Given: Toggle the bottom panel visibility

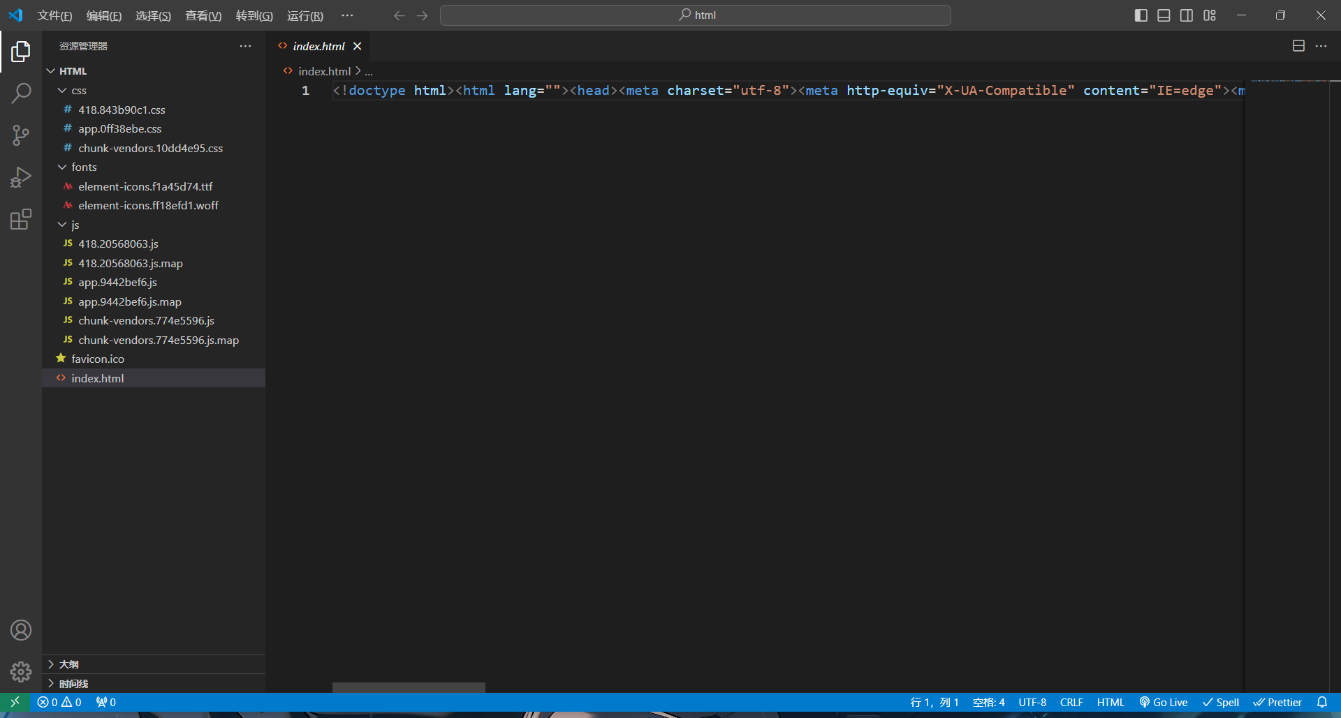Looking at the screenshot, I should click(1164, 15).
